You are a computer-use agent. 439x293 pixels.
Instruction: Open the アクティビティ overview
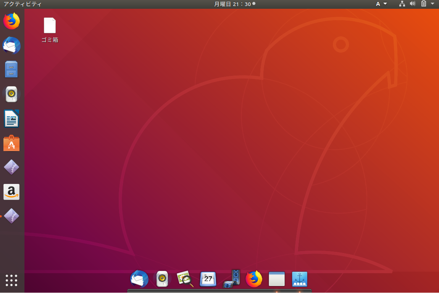click(x=23, y=4)
